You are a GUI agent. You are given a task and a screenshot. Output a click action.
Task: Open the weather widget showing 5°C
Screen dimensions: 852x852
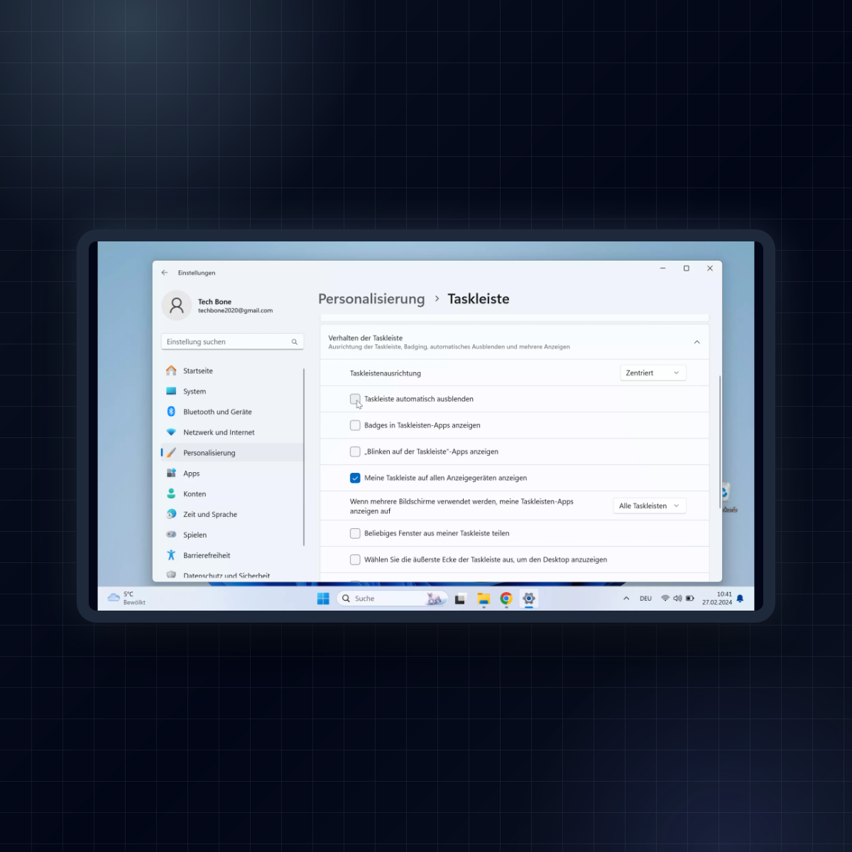coord(126,598)
